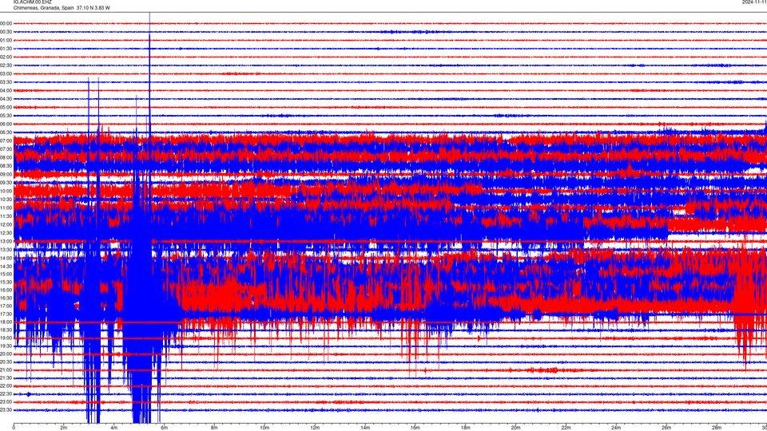Select the 17:30 row label
The height and width of the screenshot is (431, 767).
[x=6, y=314]
